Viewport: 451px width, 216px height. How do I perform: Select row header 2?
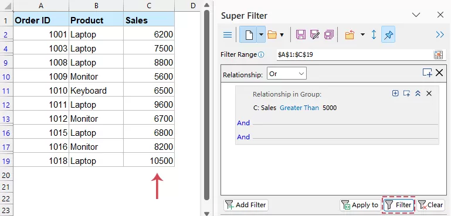point(6,35)
